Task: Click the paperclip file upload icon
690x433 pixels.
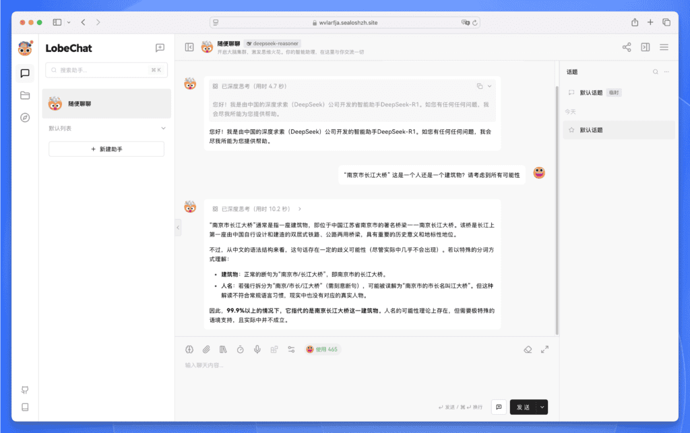Action: (x=206, y=349)
